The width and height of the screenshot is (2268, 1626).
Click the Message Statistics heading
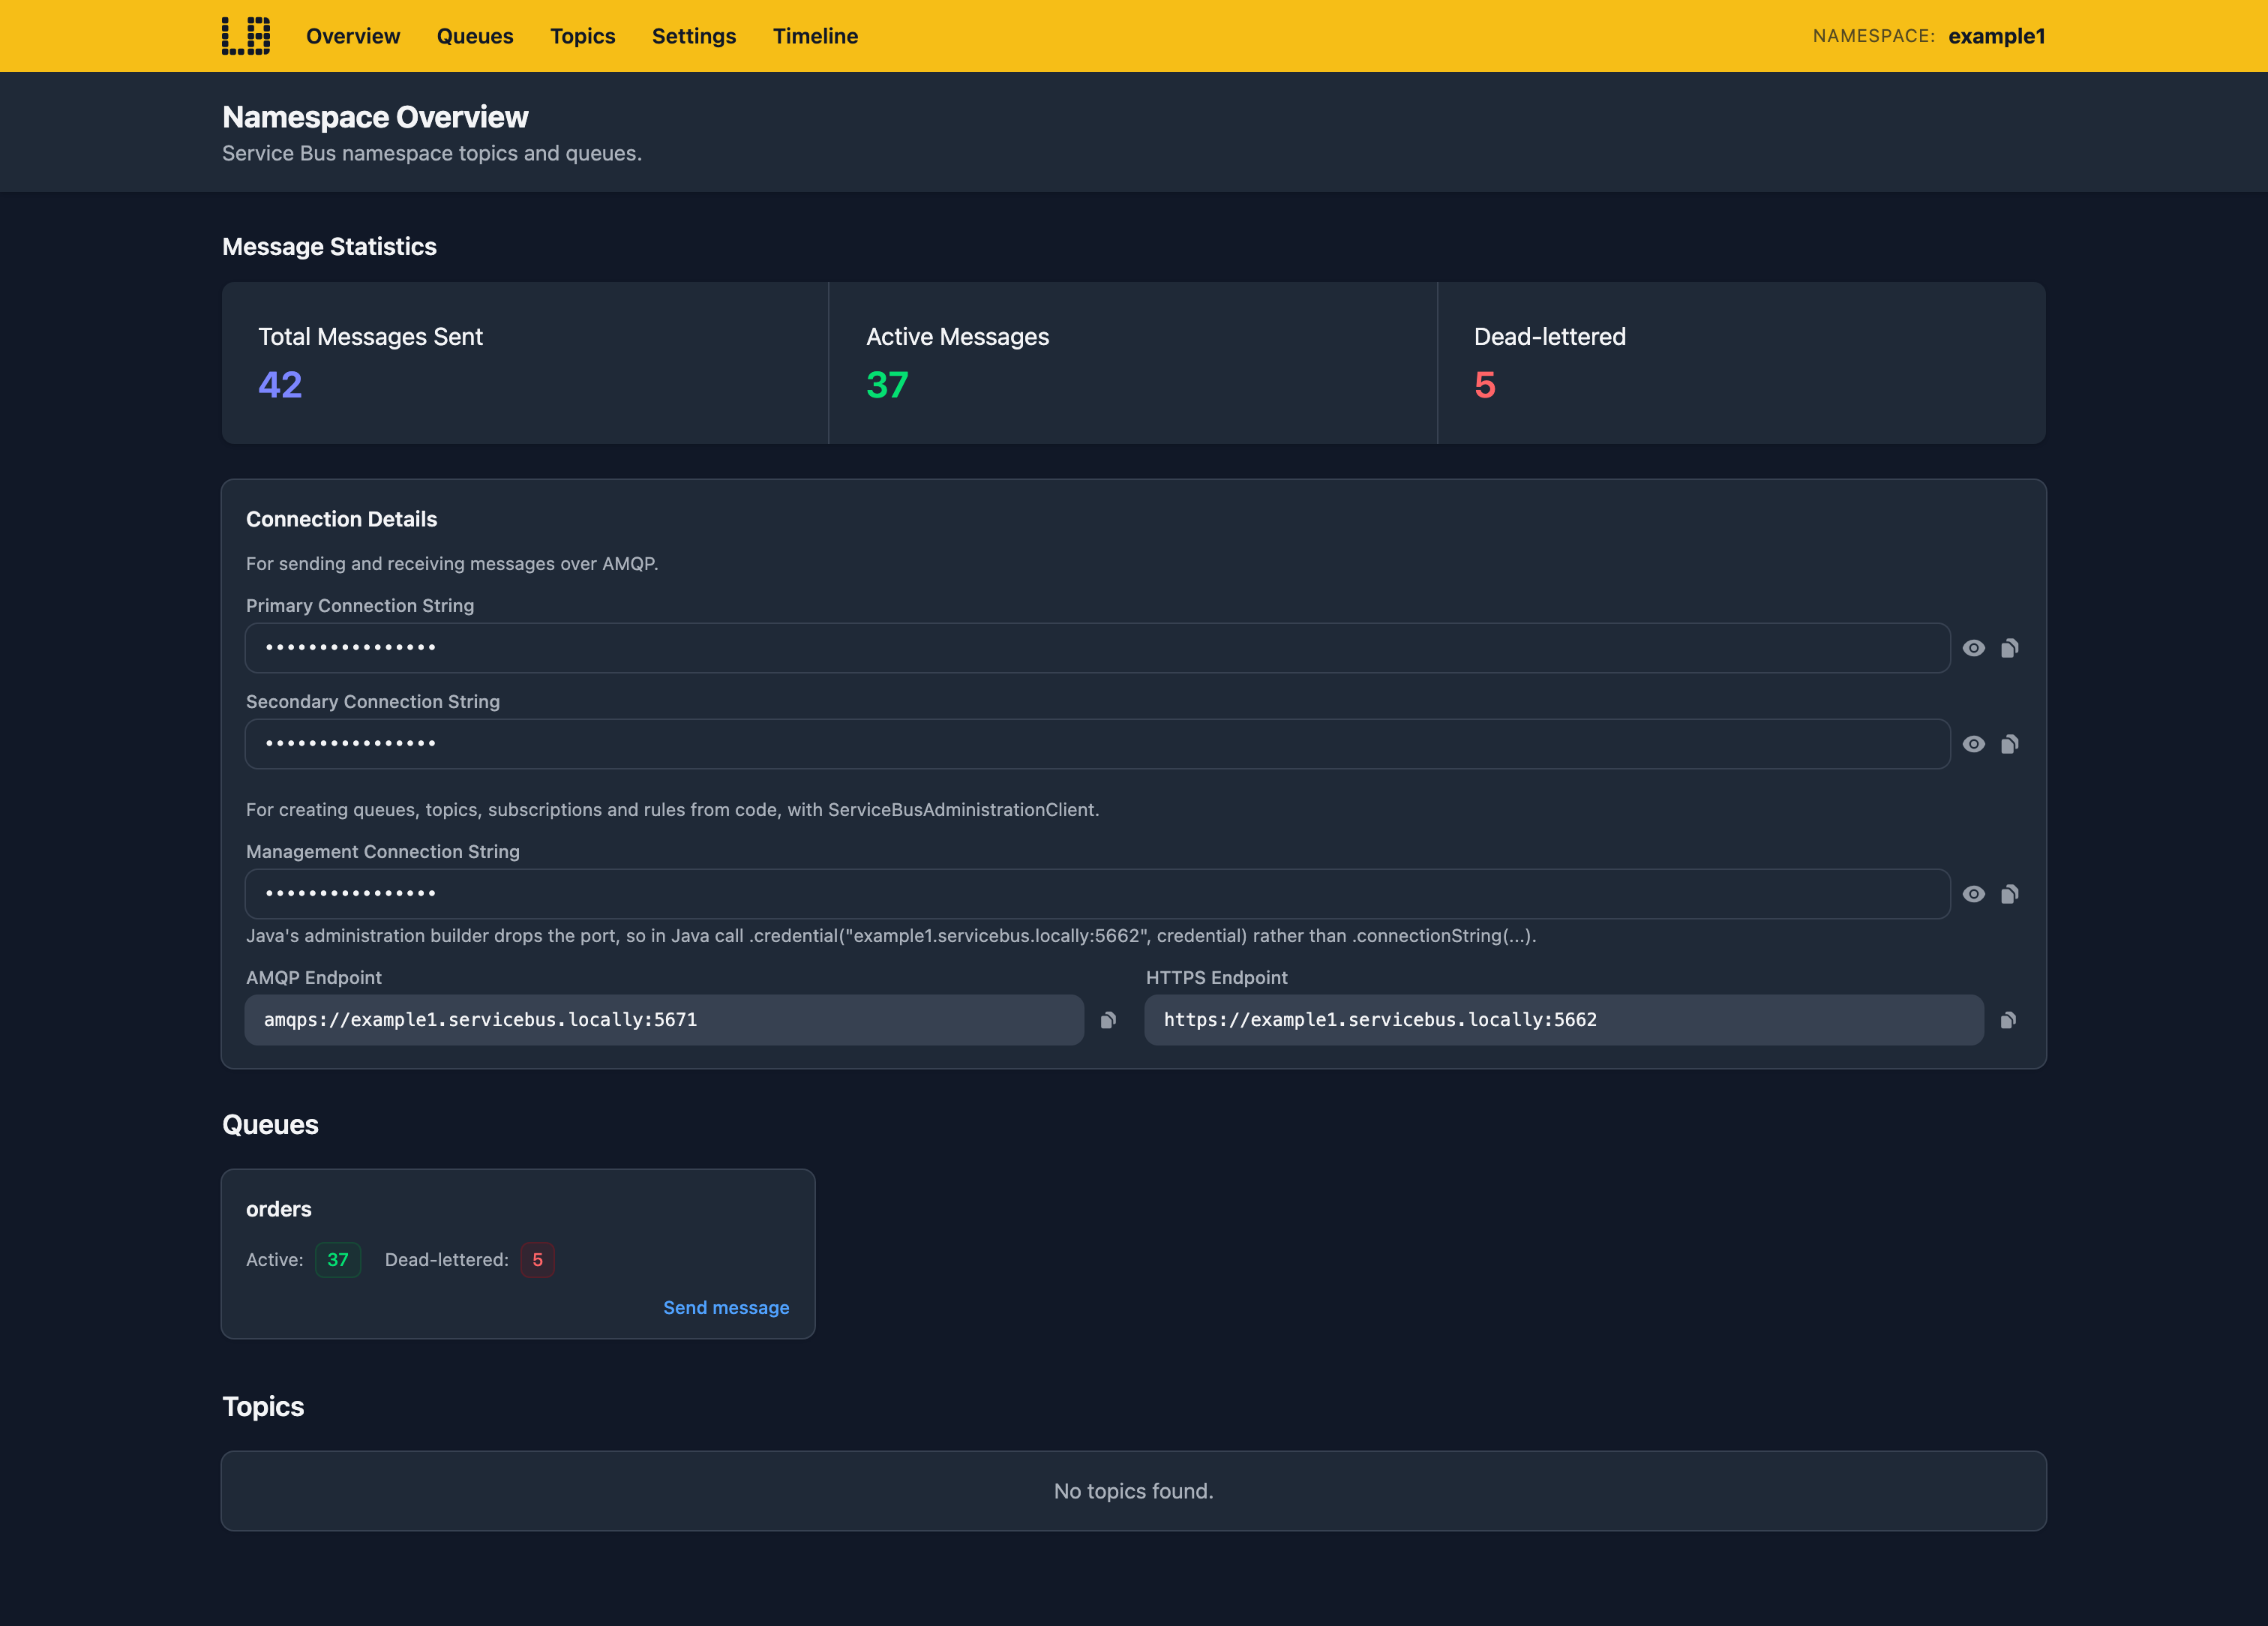point(329,247)
